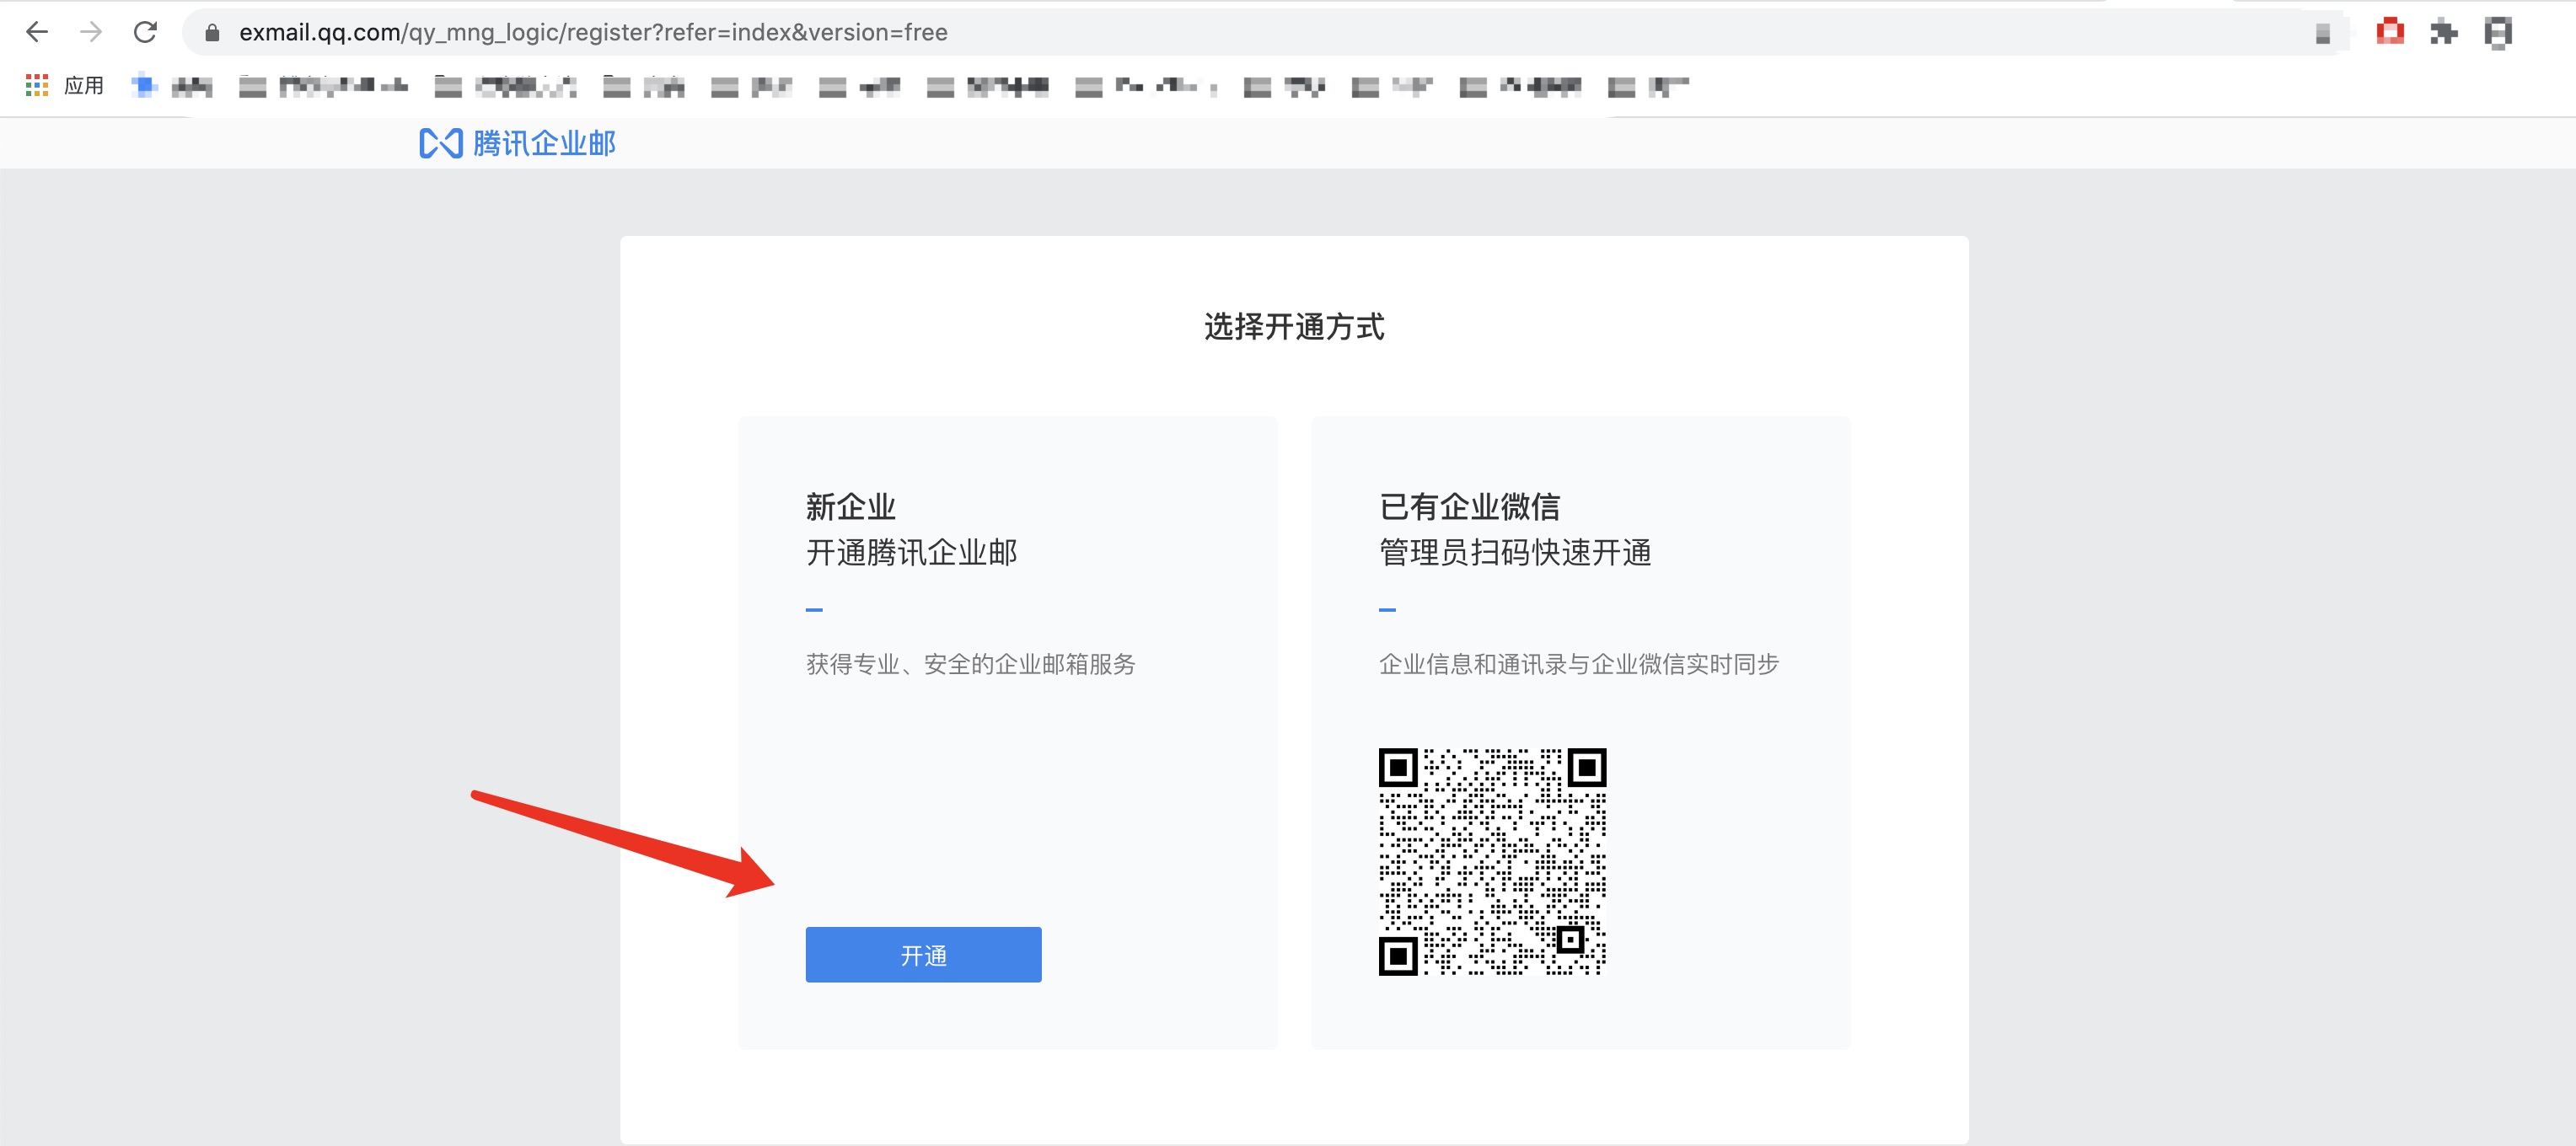Open the last bookmark folder in bar
Screen dimensions: 2576x1146
tap(1647, 87)
